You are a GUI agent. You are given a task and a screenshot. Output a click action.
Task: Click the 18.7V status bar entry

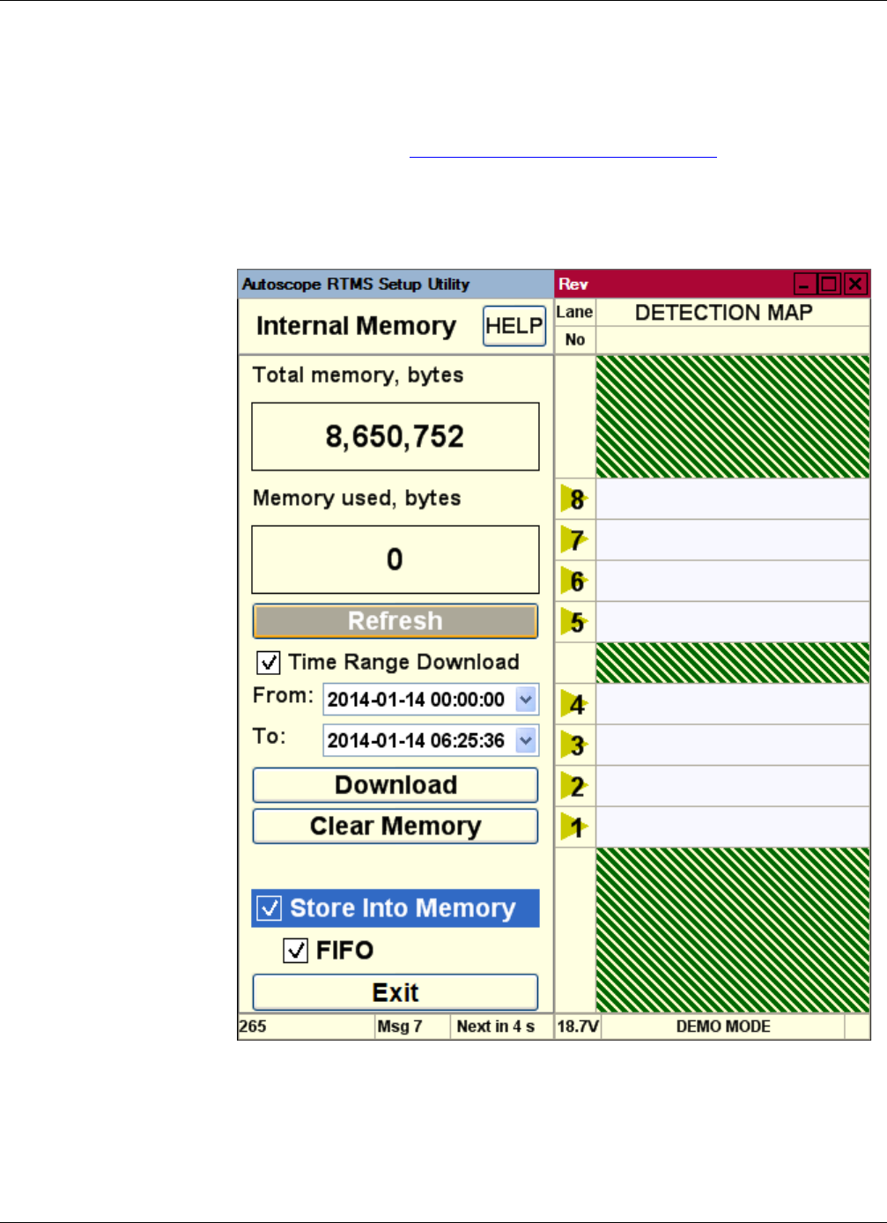click(578, 1027)
